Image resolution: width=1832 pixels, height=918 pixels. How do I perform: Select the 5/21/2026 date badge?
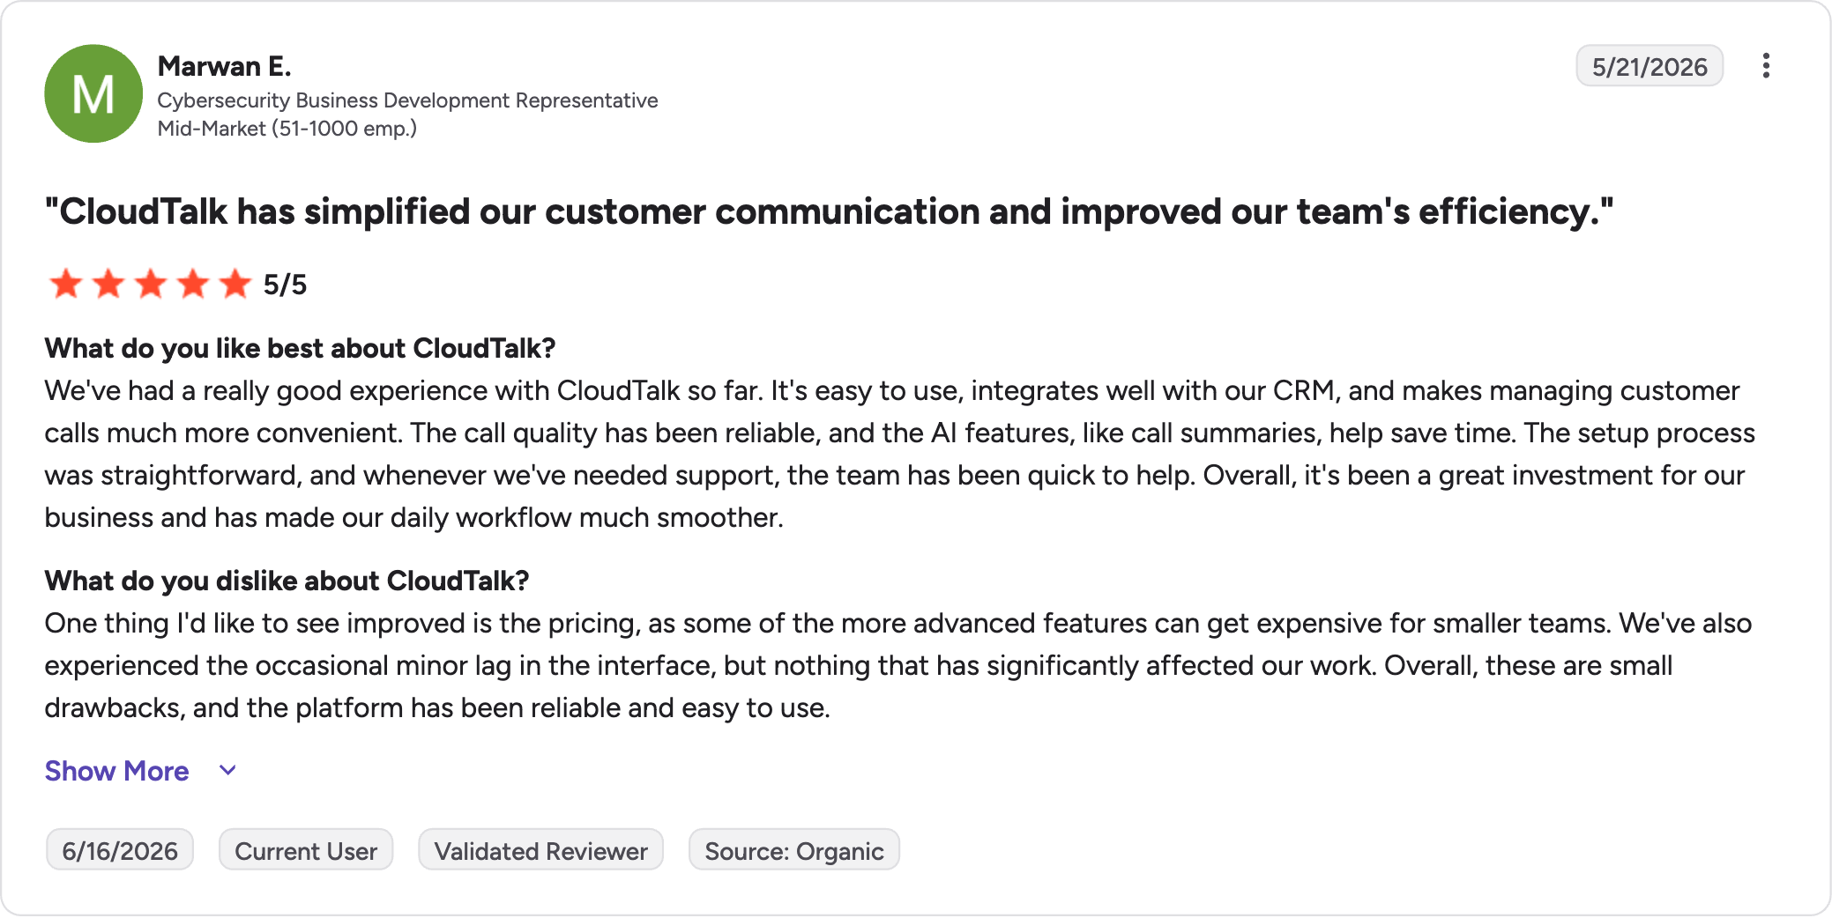tap(1650, 66)
